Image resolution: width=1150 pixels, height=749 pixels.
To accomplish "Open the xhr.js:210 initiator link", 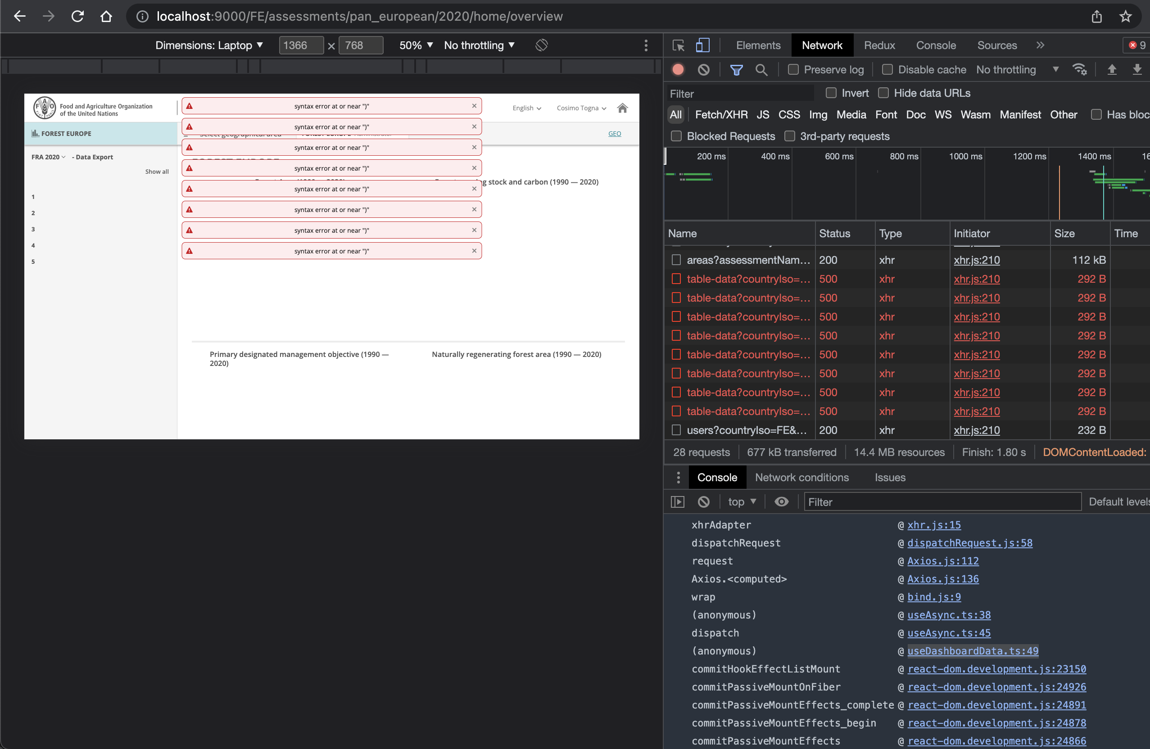I will [x=976, y=260].
